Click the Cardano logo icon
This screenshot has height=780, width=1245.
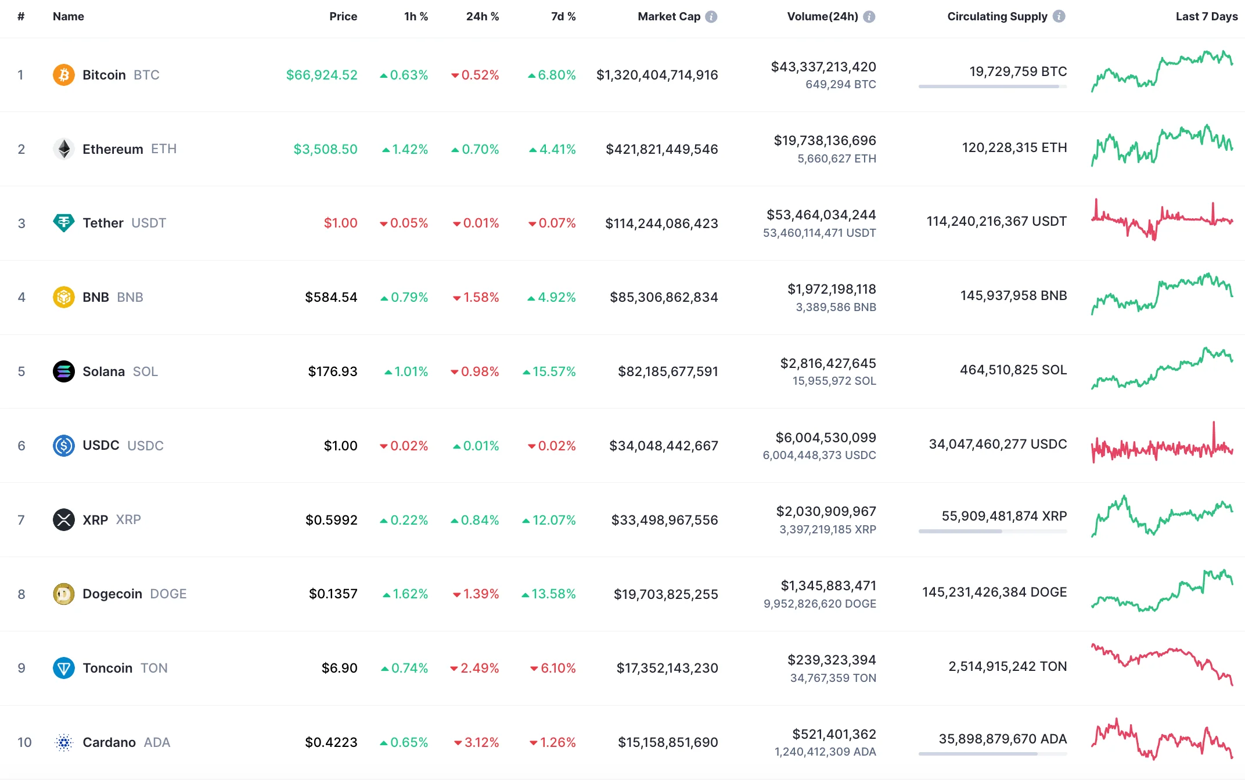tap(63, 742)
